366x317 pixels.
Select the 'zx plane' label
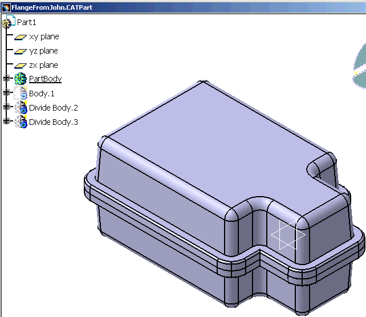click(44, 66)
